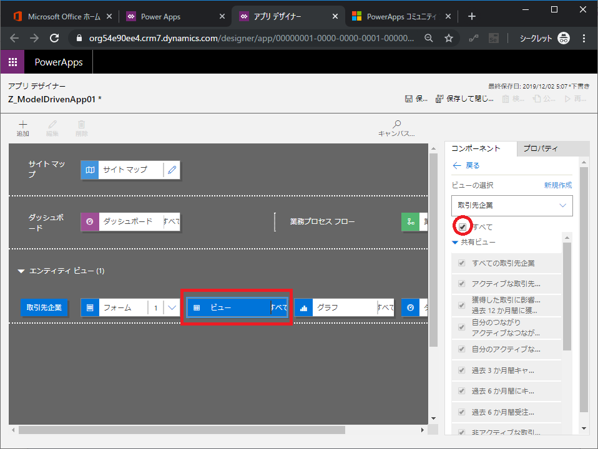Toggle the すべて checkbox

click(x=463, y=227)
